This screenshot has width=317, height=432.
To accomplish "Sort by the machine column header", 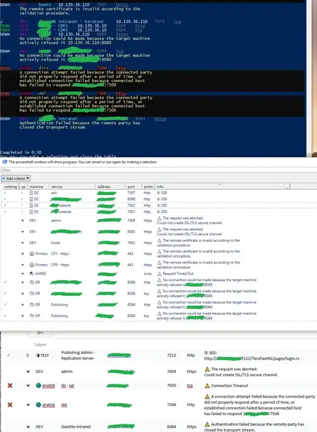I will pos(39,187).
